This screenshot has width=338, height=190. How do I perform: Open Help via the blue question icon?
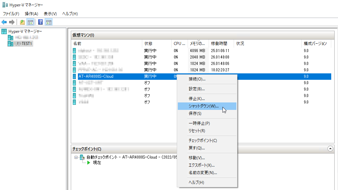41,22
